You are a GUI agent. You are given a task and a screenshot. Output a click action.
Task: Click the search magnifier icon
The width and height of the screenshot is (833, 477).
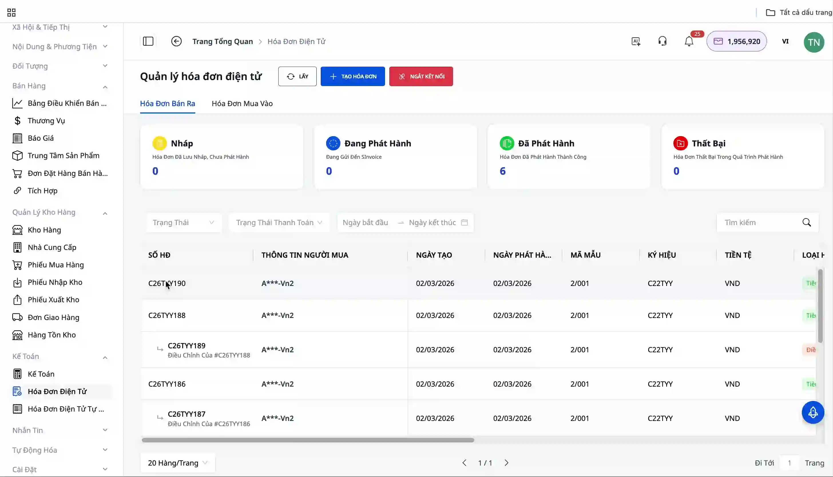coord(806,222)
